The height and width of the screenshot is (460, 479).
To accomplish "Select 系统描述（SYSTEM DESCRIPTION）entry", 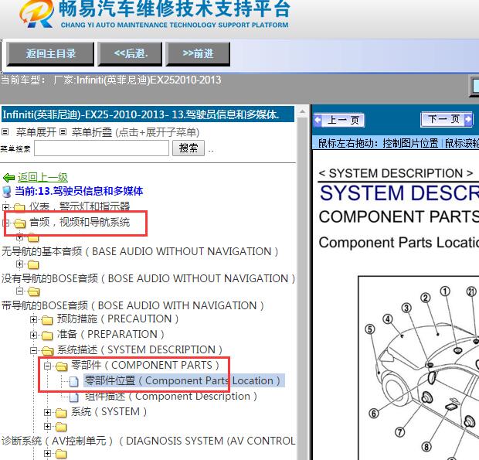I will (140, 349).
